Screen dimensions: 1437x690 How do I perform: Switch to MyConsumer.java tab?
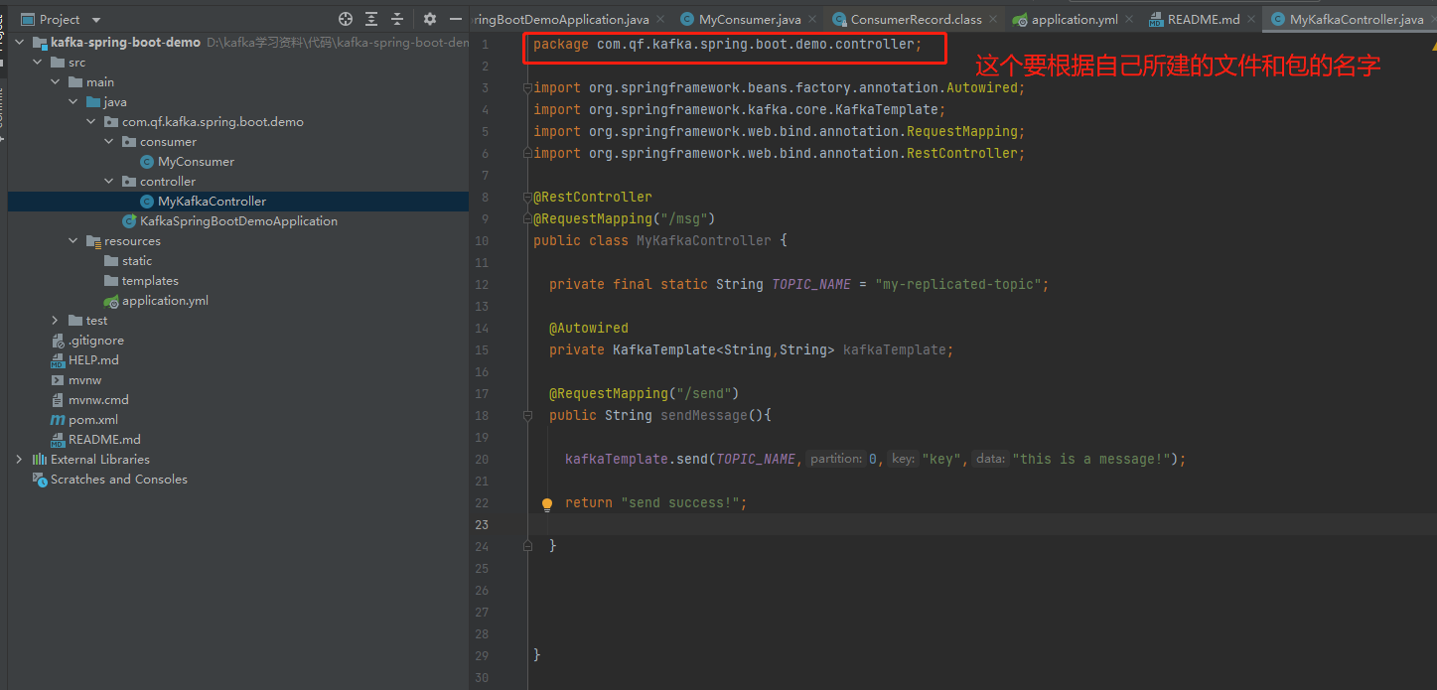tap(750, 19)
